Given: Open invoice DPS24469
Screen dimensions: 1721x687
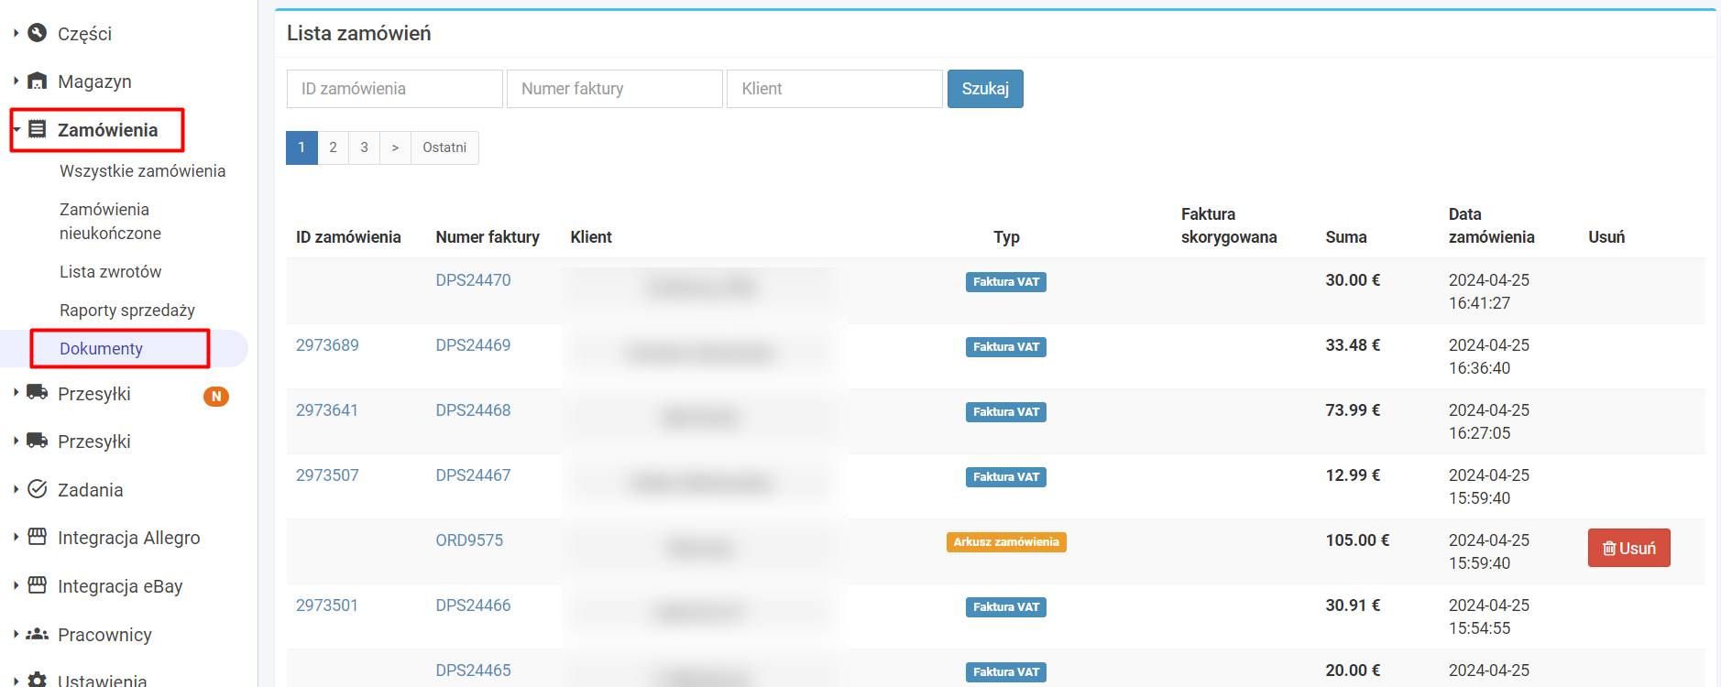Looking at the screenshot, I should pos(473,345).
